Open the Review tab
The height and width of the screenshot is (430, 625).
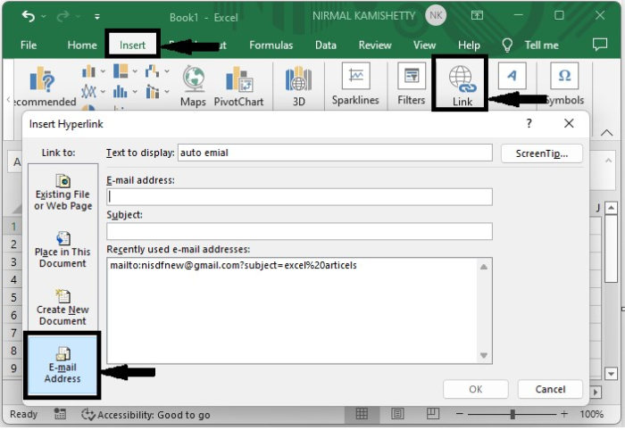(x=375, y=45)
